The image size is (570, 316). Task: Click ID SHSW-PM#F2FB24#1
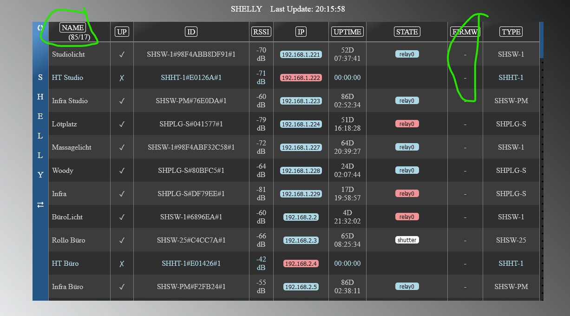pos(191,287)
